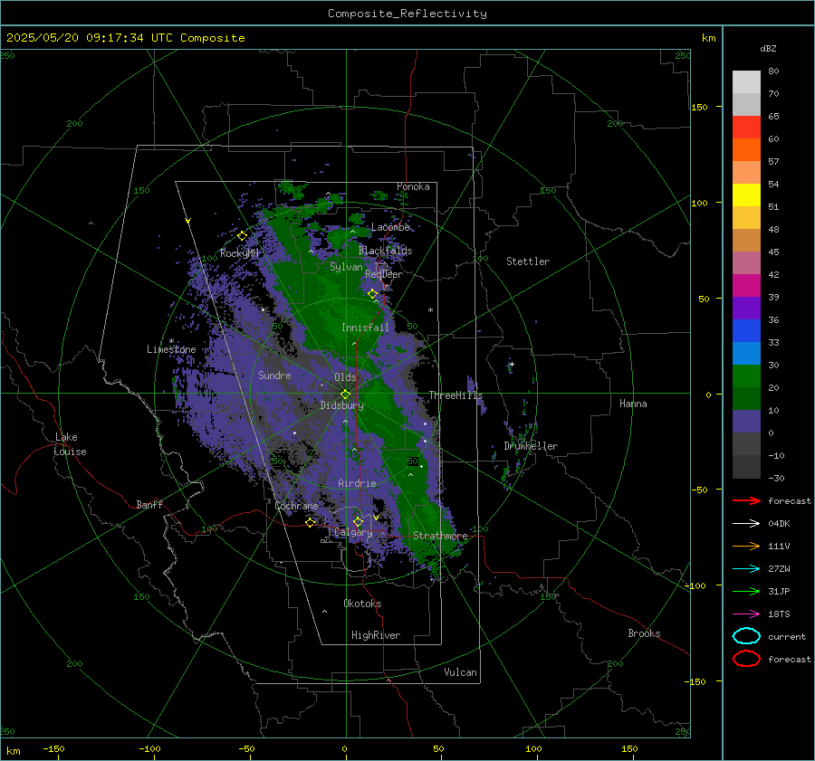Click the red forecast arrow in legend

coord(746,500)
